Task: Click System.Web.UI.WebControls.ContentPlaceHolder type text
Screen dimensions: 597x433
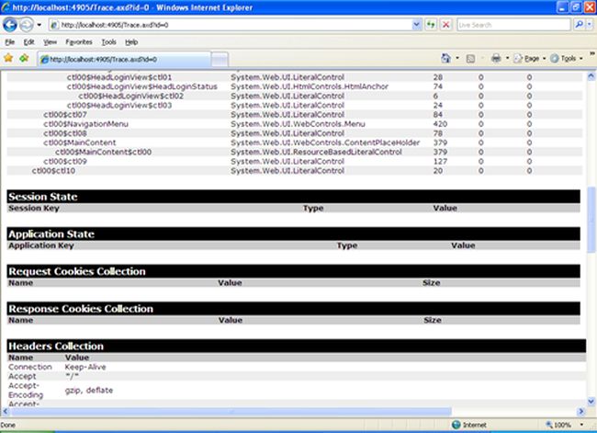Action: click(325, 142)
